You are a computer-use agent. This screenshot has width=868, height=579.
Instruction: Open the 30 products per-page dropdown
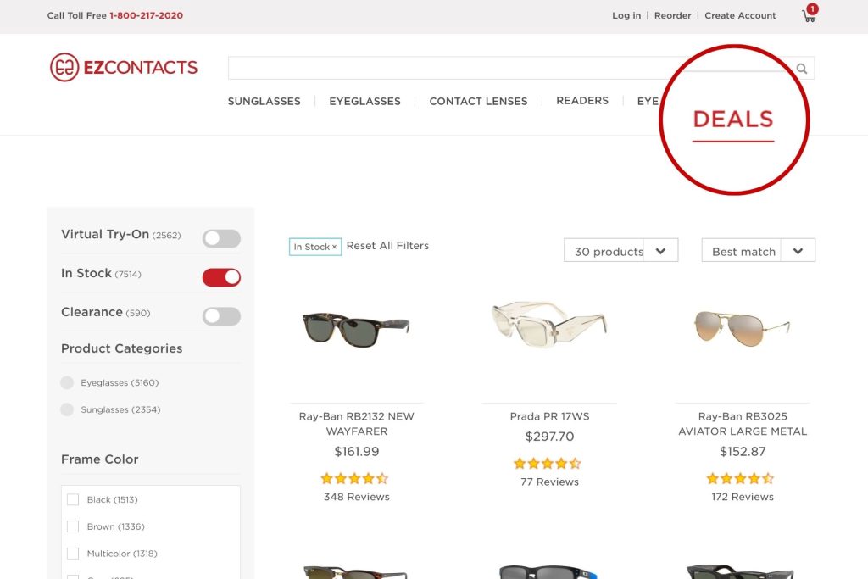click(620, 250)
